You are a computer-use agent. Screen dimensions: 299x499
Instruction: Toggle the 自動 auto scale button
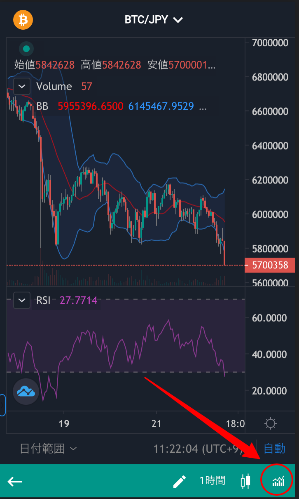point(274,448)
